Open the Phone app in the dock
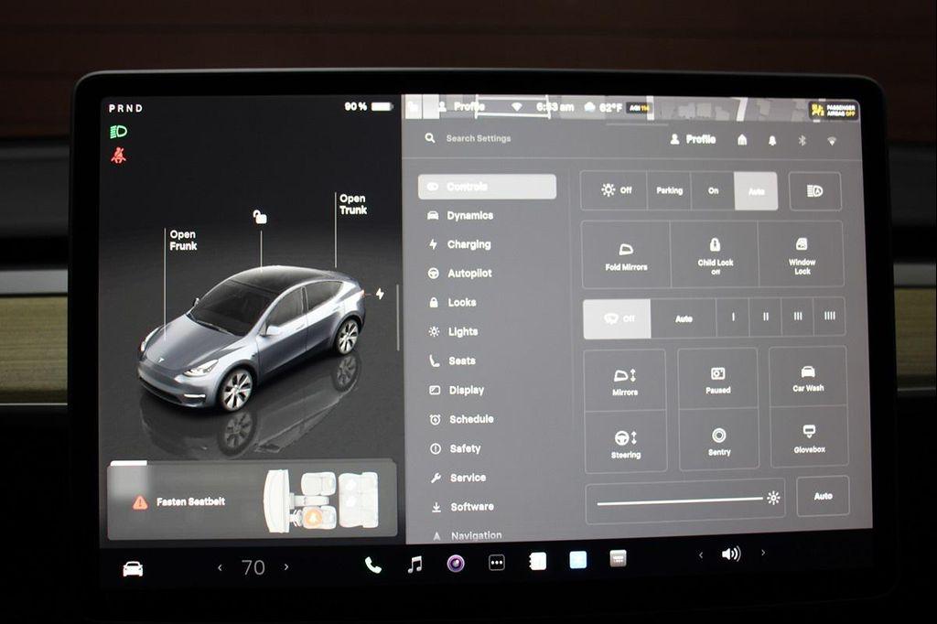Screen dimensions: 937x624 (x=372, y=565)
